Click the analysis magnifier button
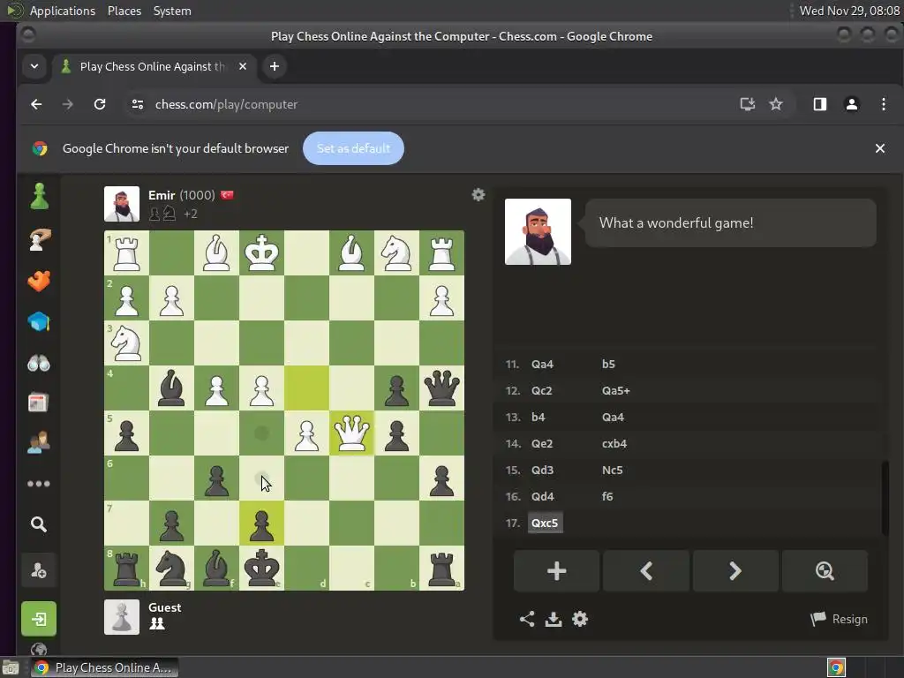This screenshot has width=904, height=678. [825, 571]
